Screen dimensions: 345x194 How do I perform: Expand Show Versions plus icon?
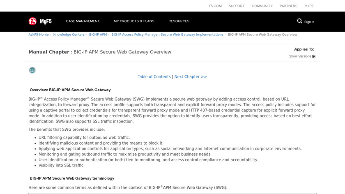(x=314, y=57)
